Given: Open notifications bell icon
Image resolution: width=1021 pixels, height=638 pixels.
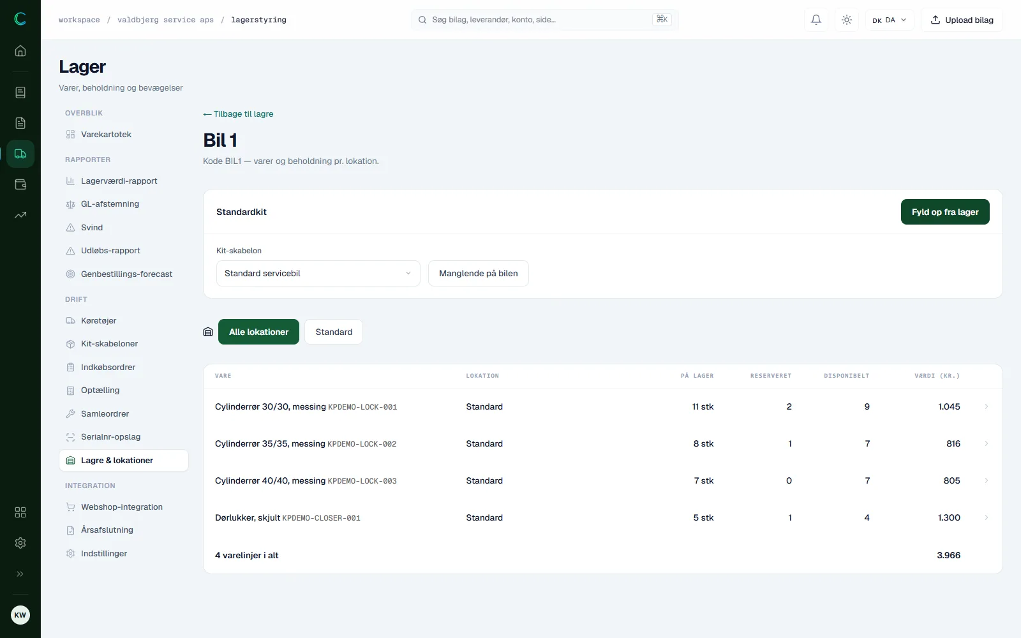Looking at the screenshot, I should coord(816,20).
